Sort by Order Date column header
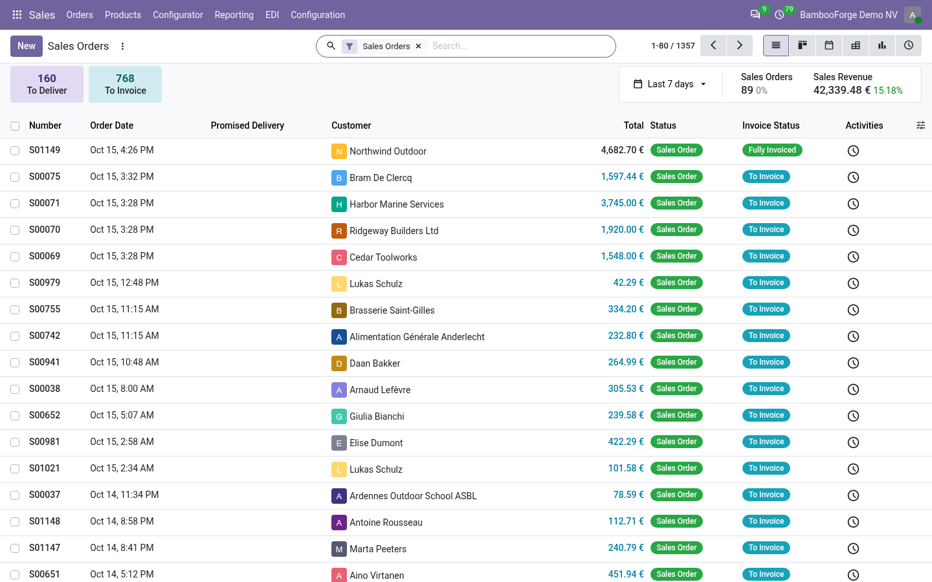 tap(112, 125)
